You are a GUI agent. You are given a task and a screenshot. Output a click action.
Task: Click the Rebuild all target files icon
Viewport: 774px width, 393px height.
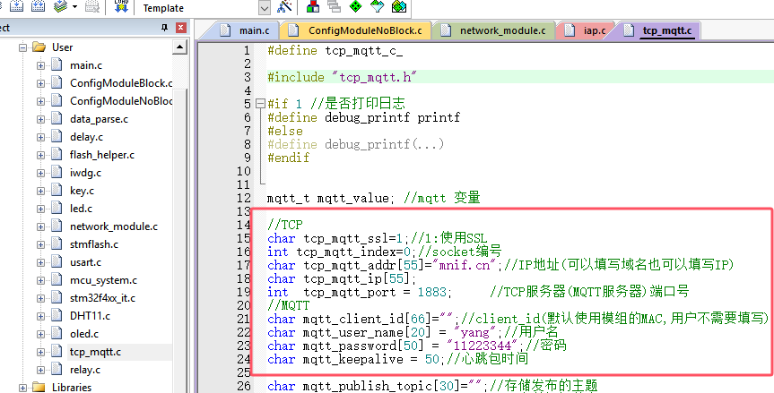38,6
